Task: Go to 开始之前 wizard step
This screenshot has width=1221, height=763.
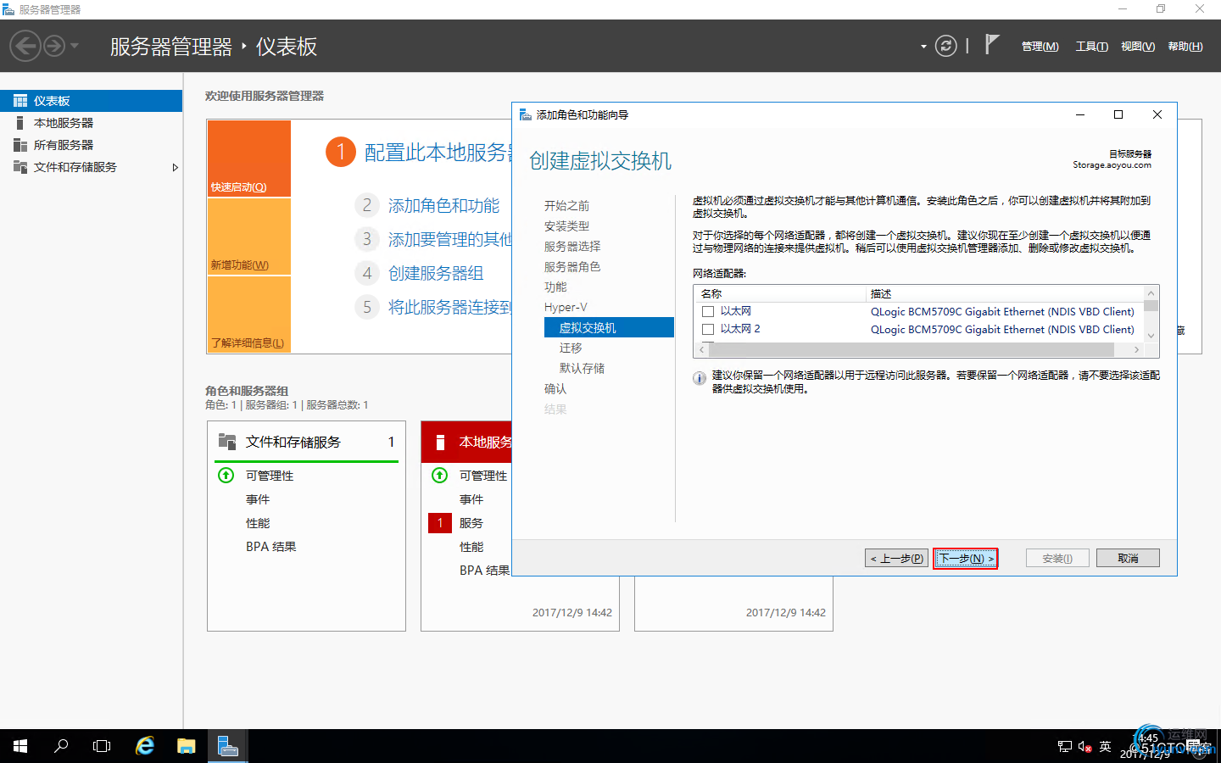Action: [566, 206]
